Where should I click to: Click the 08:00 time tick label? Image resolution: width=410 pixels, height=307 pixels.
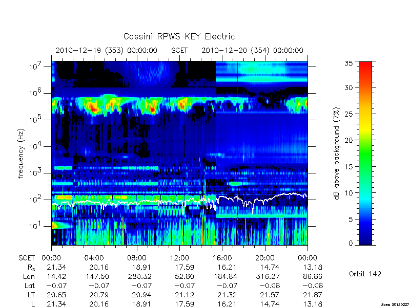point(137,258)
